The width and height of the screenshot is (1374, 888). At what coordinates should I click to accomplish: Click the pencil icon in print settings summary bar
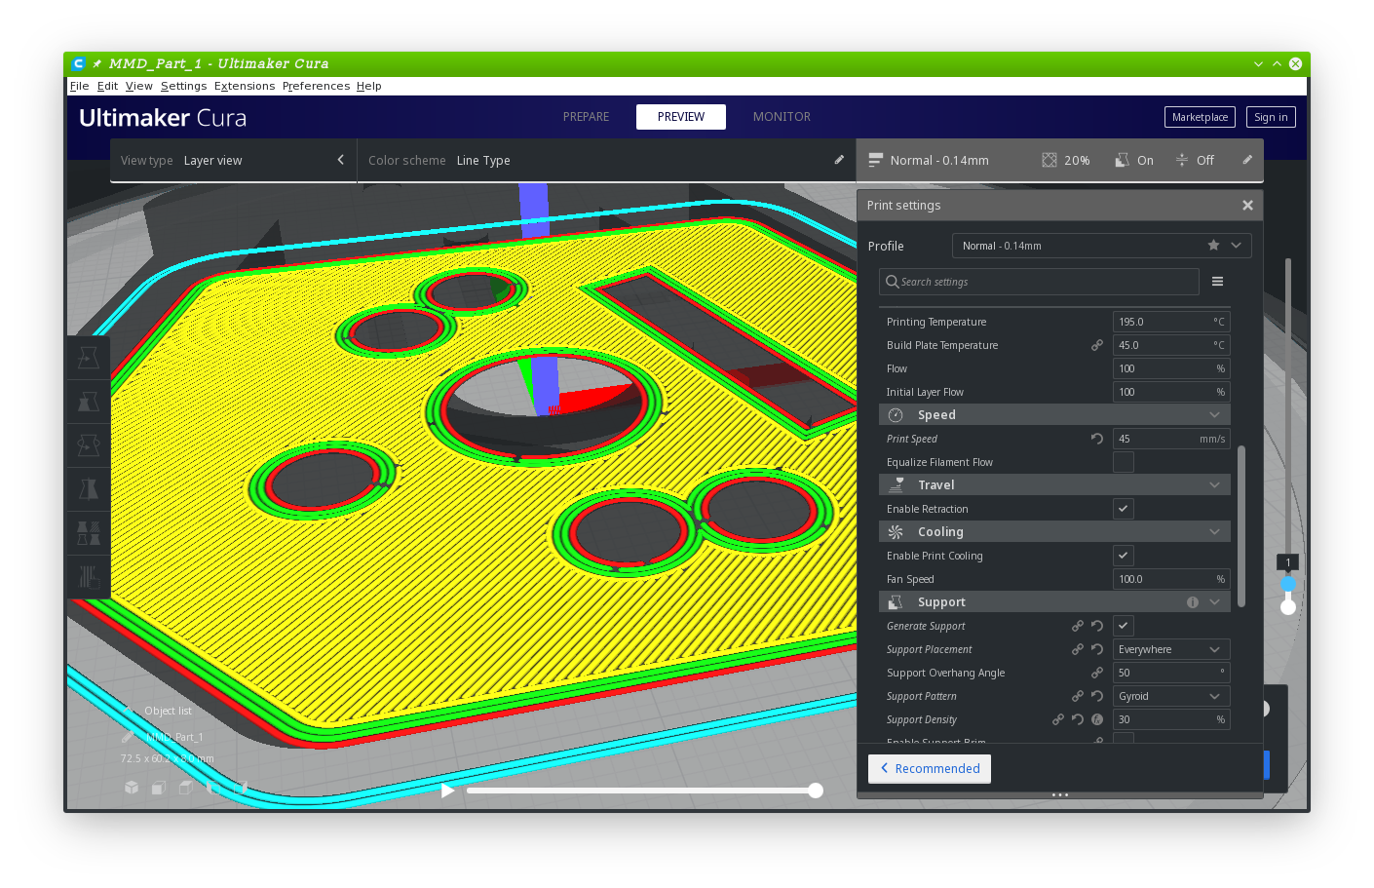1247,160
